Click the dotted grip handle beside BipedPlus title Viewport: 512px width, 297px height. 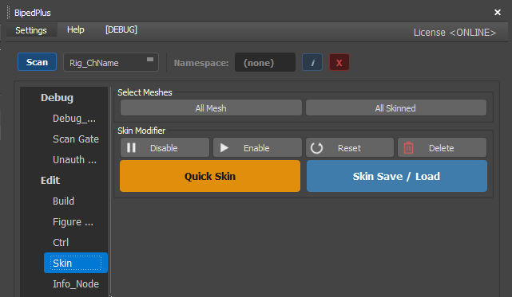click(9, 13)
